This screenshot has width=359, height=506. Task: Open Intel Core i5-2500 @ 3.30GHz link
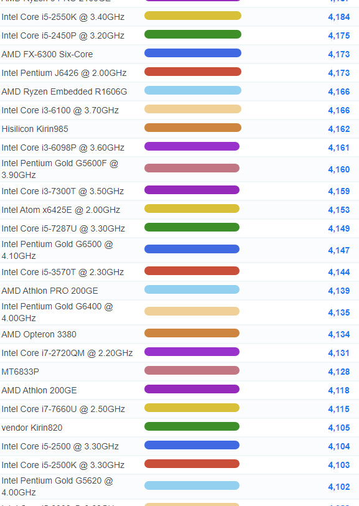pos(60,447)
